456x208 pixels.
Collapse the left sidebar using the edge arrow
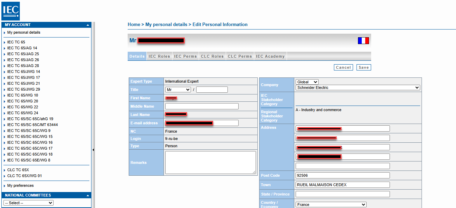(x=93, y=150)
